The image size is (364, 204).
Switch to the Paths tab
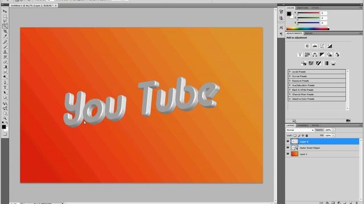tap(315, 125)
